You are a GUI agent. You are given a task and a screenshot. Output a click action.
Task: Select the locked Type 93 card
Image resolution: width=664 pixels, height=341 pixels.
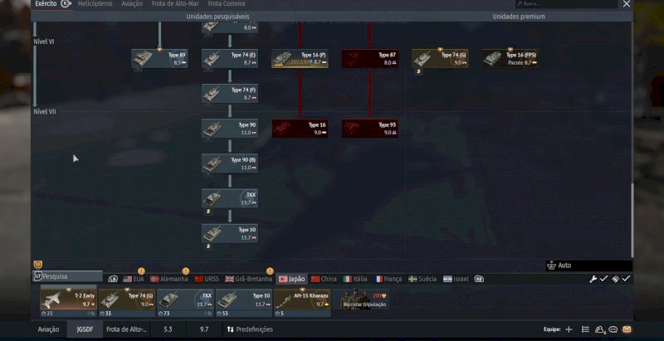coord(370,129)
